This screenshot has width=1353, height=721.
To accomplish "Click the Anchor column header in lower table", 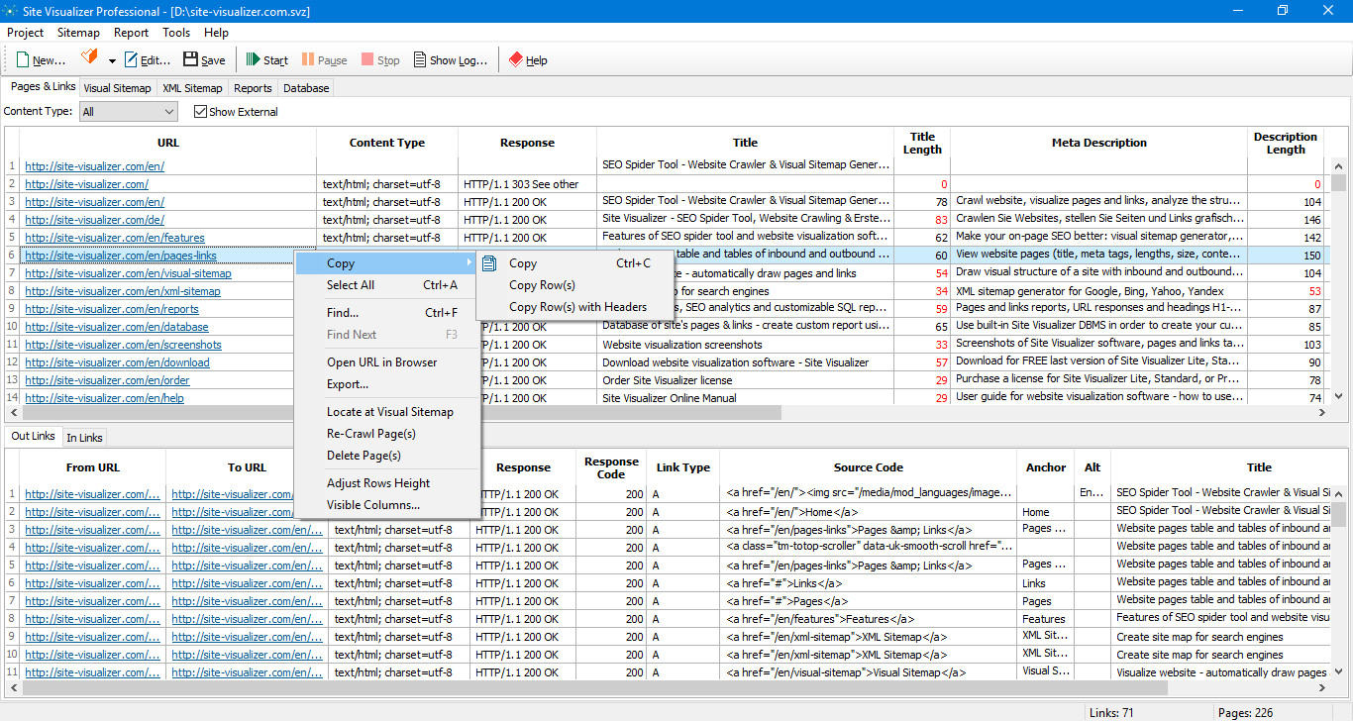I will point(1046,467).
